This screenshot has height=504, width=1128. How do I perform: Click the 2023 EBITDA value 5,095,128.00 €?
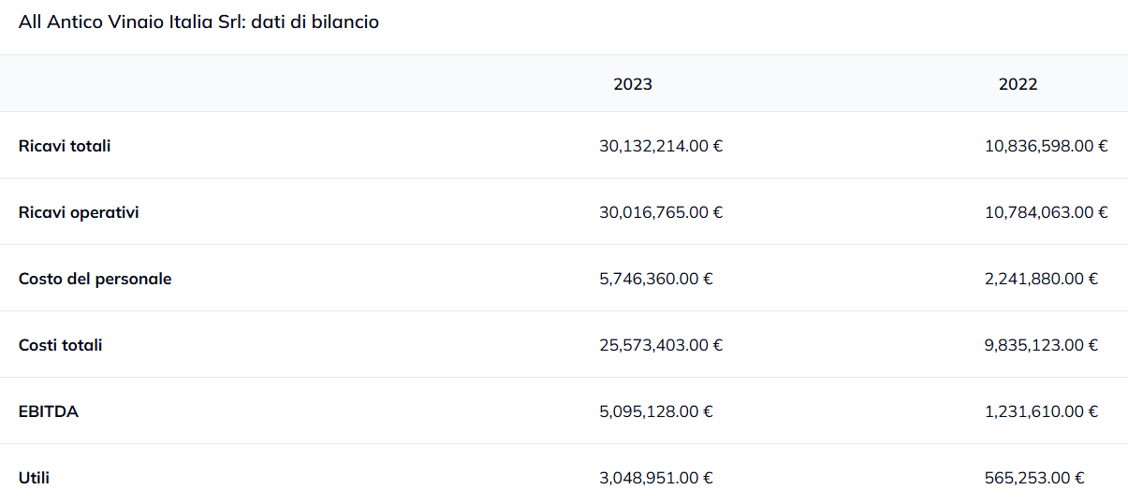tap(656, 411)
